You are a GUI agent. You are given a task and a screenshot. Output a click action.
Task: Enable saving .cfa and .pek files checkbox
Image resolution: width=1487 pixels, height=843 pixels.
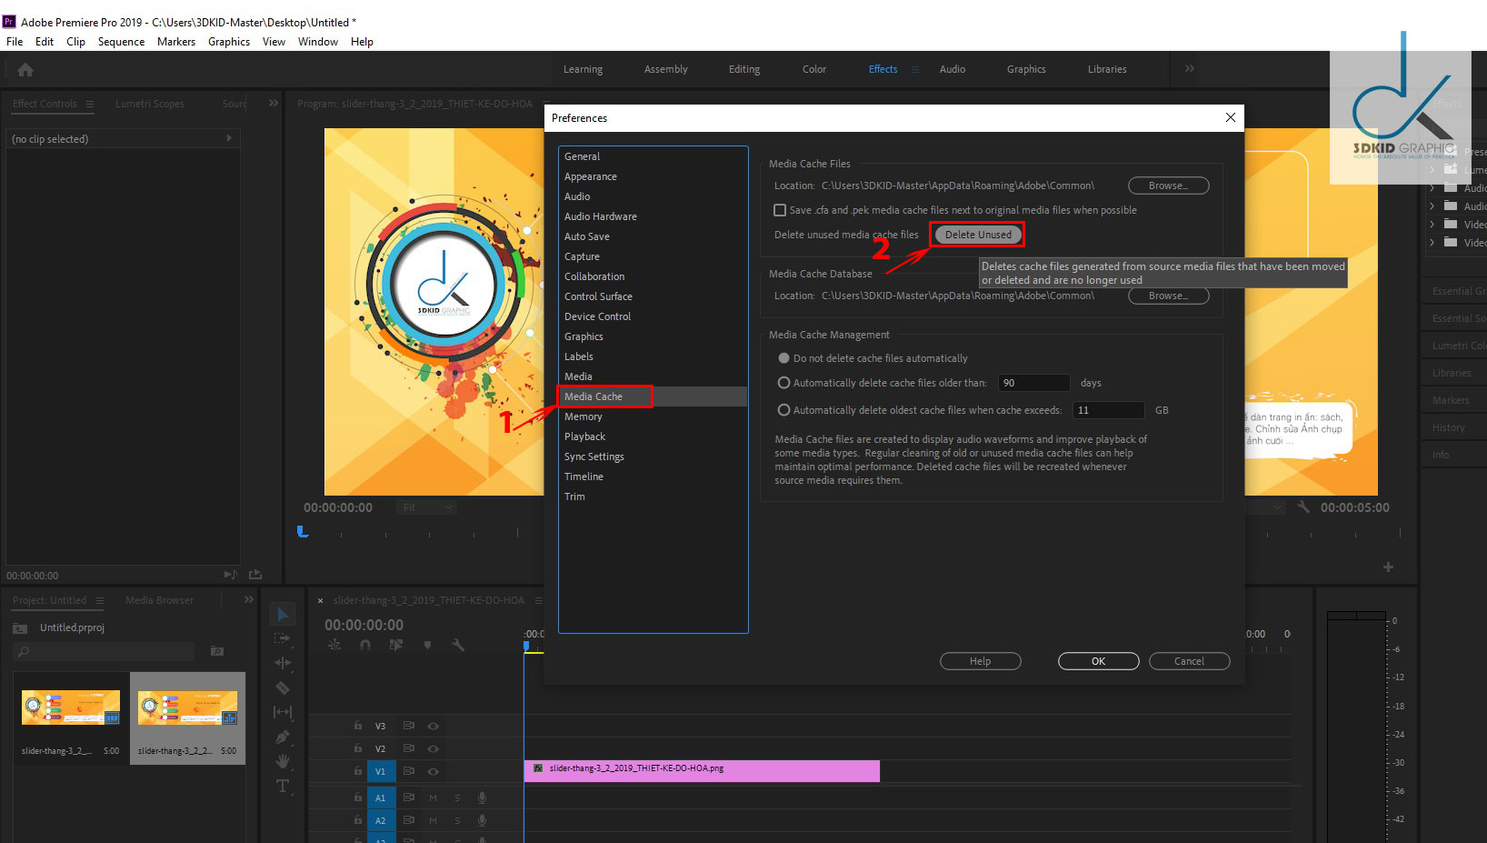(x=780, y=210)
